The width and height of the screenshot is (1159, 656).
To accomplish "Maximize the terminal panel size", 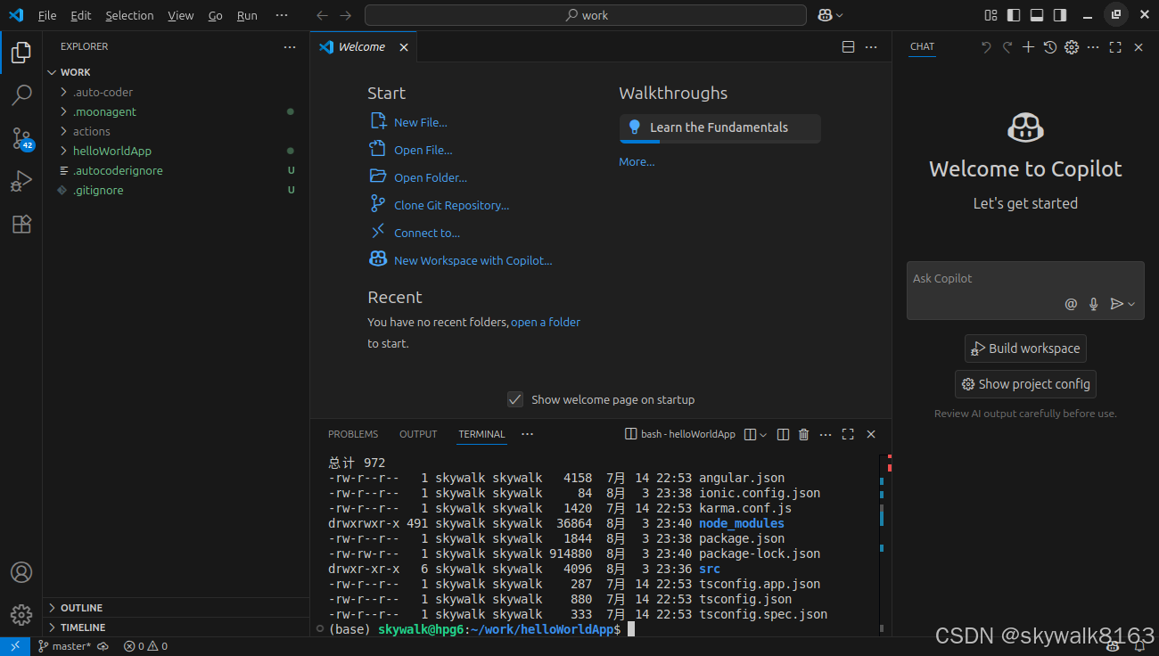I will (848, 434).
